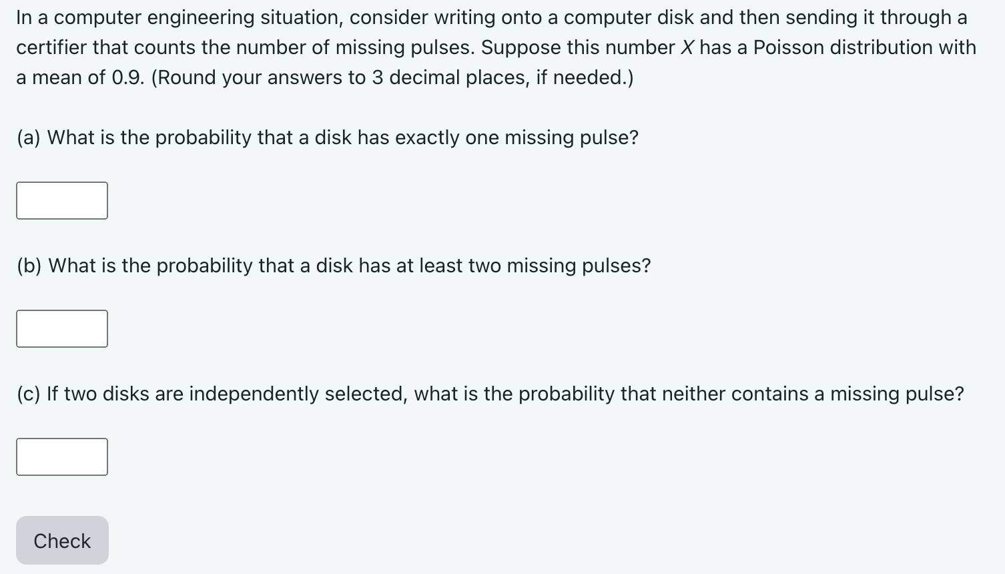Click inside the part (c) probability field
This screenshot has height=574, width=1005.
tap(61, 457)
